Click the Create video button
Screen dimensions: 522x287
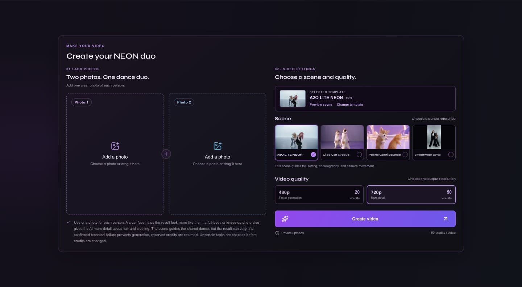[x=365, y=219]
